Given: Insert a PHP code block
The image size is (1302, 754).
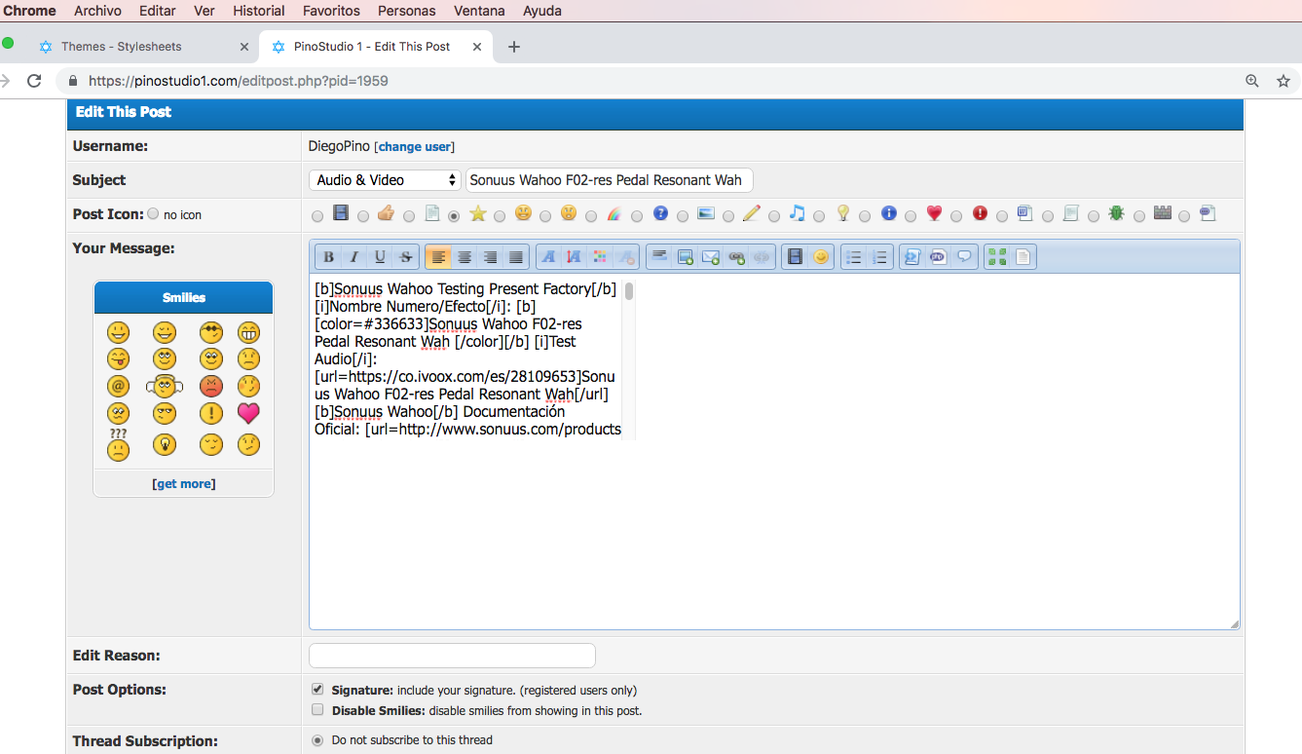Looking at the screenshot, I should (x=939, y=257).
